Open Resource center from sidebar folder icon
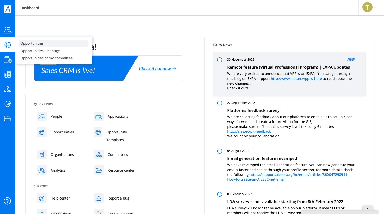 coord(8,119)
